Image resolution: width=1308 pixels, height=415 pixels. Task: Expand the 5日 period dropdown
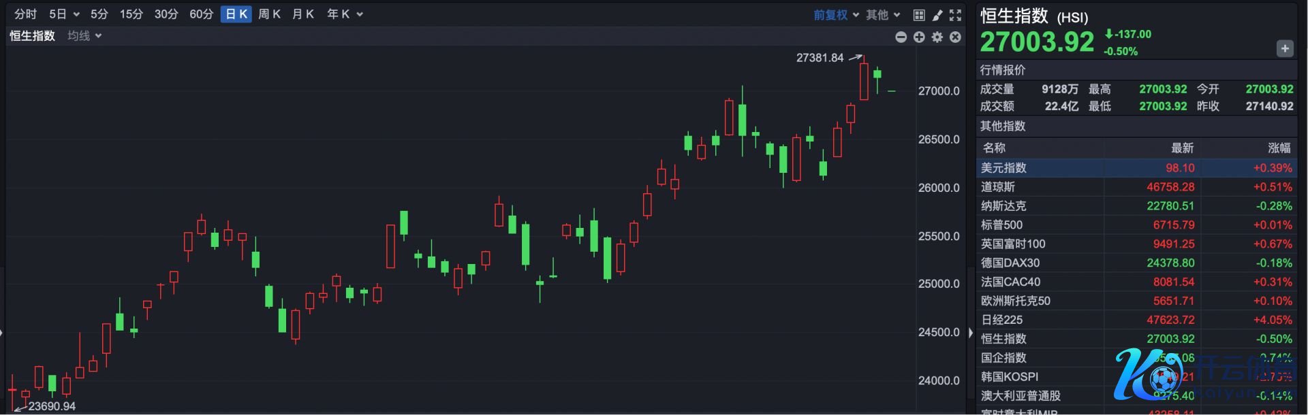pos(64,14)
